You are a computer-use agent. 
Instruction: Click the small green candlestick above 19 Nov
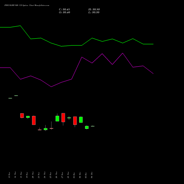[28, 117]
